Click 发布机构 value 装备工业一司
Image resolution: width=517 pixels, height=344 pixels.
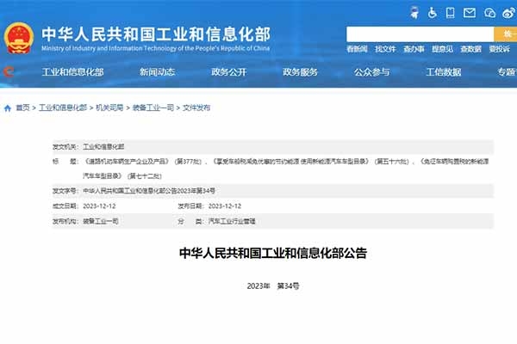point(101,221)
